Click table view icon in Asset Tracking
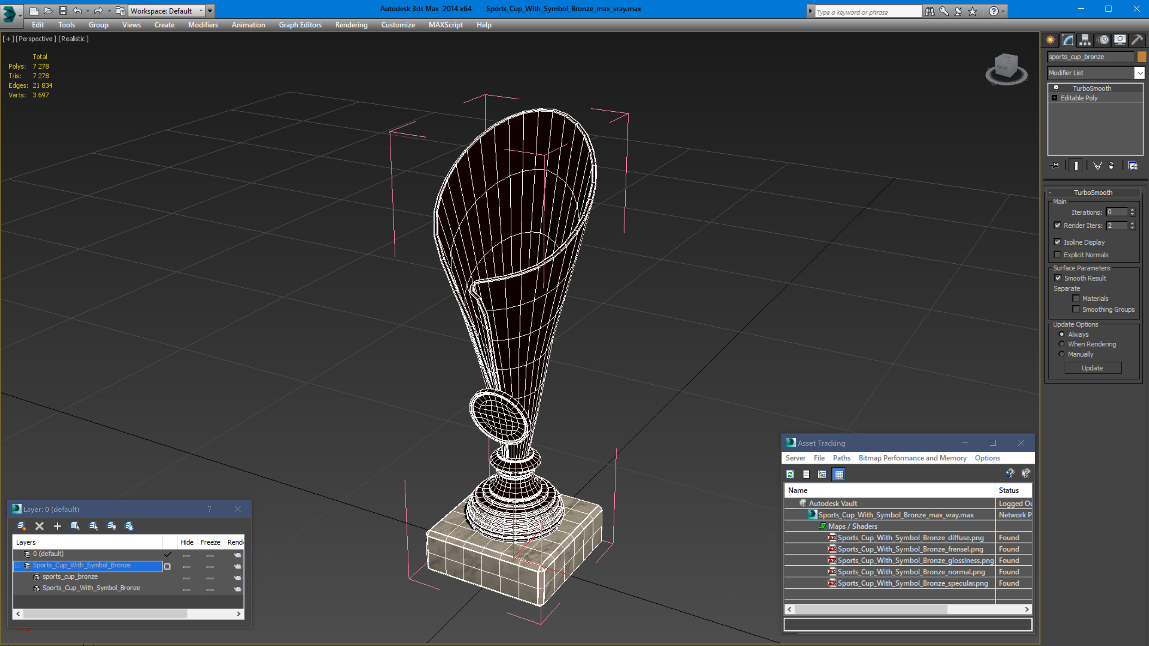This screenshot has width=1149, height=646. click(x=839, y=474)
